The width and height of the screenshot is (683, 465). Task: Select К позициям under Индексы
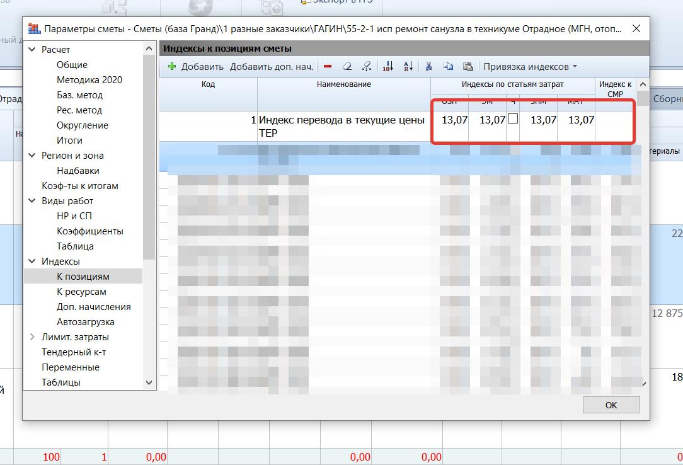click(83, 277)
